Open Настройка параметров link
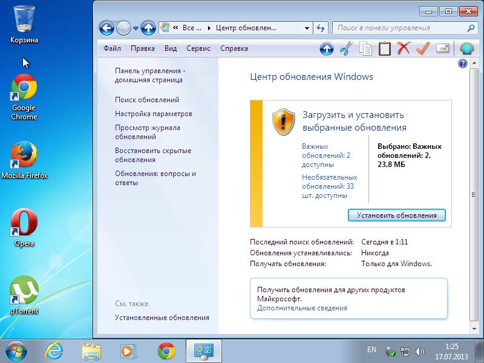484x363 pixels. [x=154, y=114]
